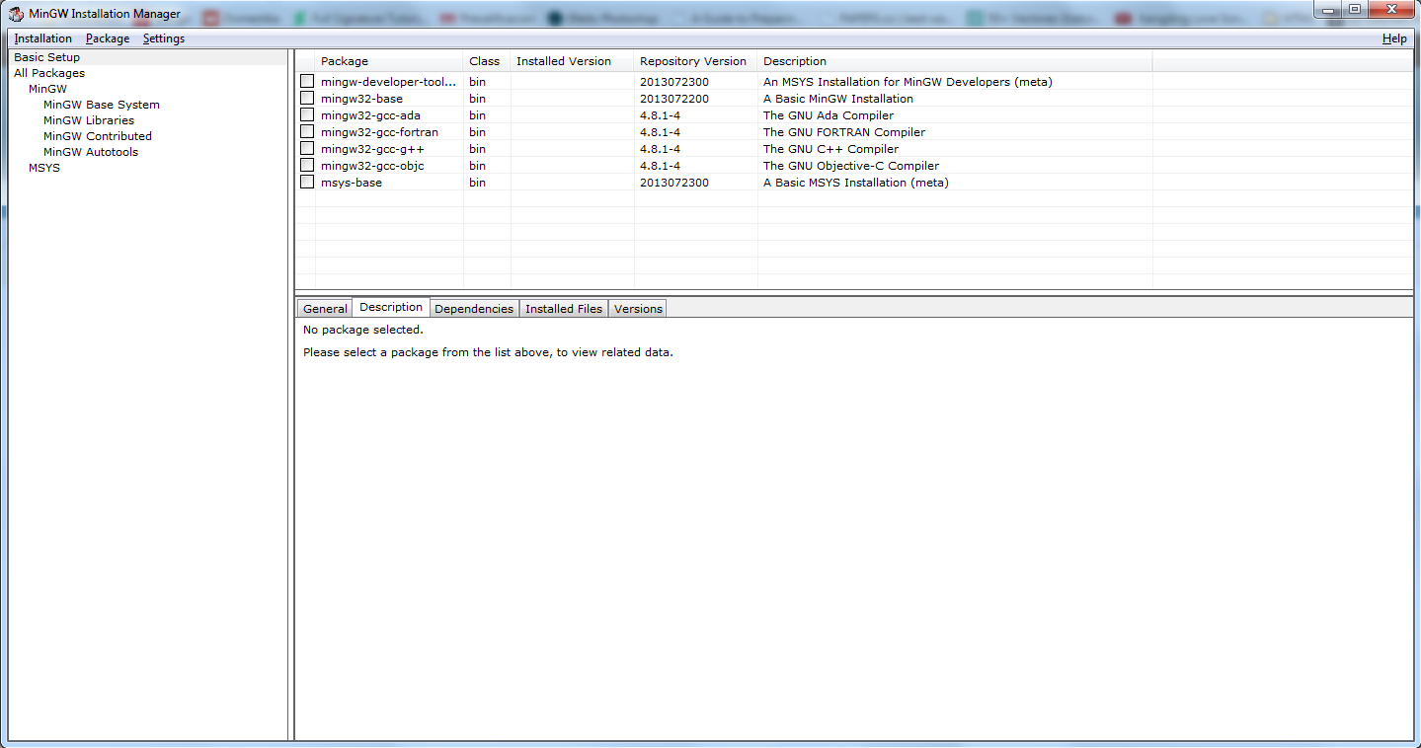Mark the mingw32-gcc-objc checkbox

click(307, 165)
